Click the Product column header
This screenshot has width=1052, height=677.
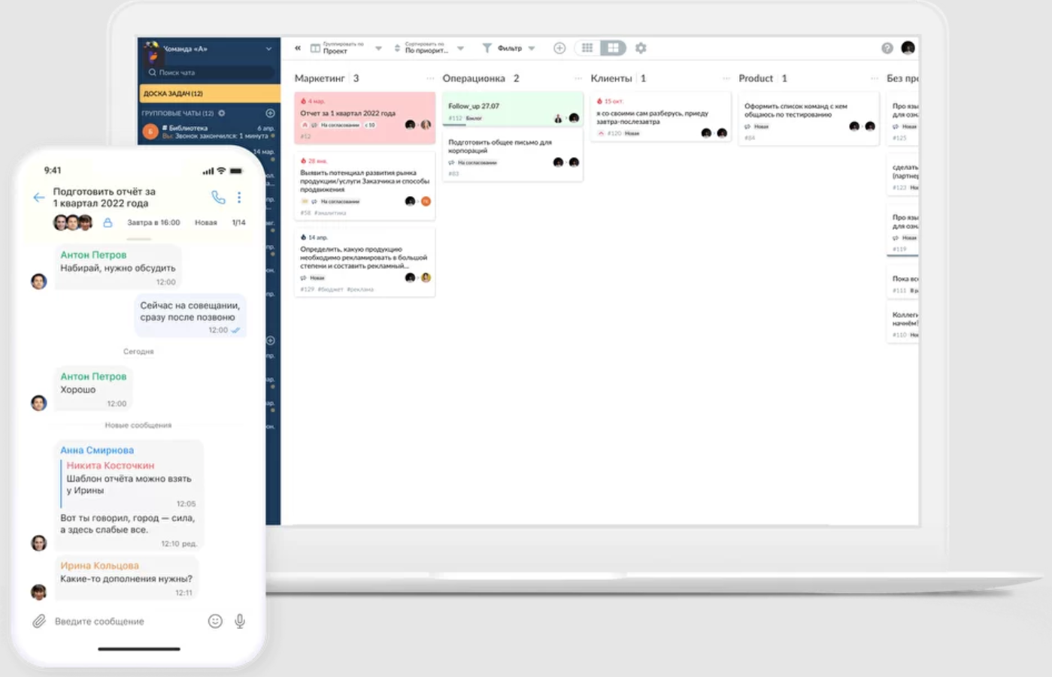(x=756, y=78)
